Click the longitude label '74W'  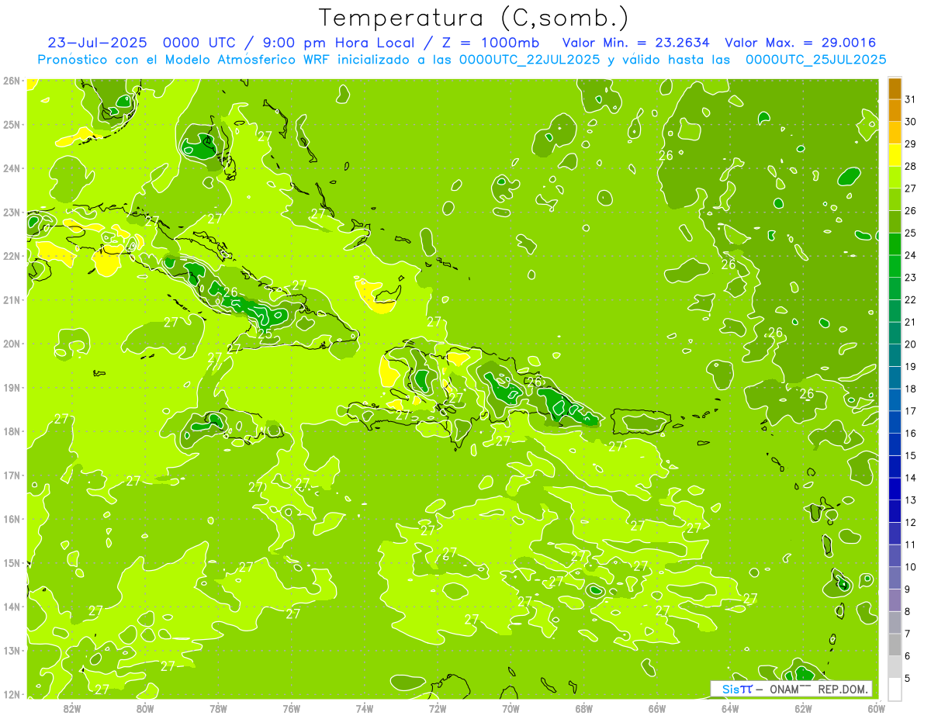(x=365, y=708)
